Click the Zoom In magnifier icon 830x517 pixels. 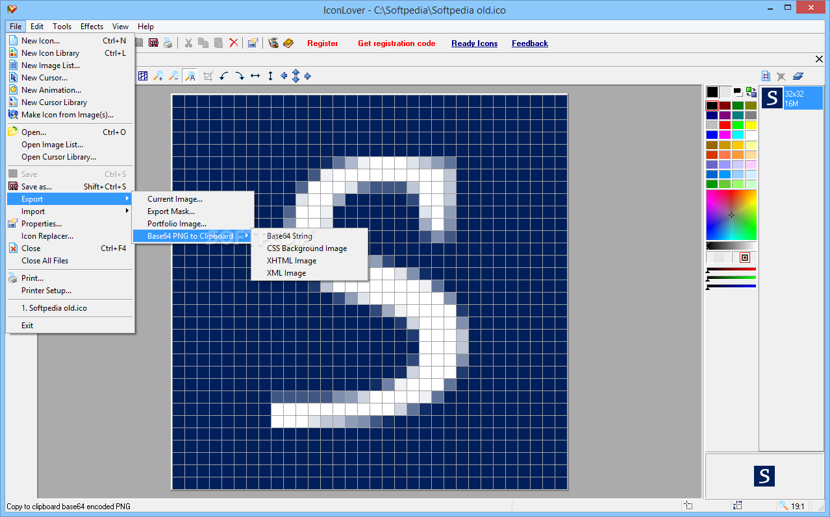point(158,76)
